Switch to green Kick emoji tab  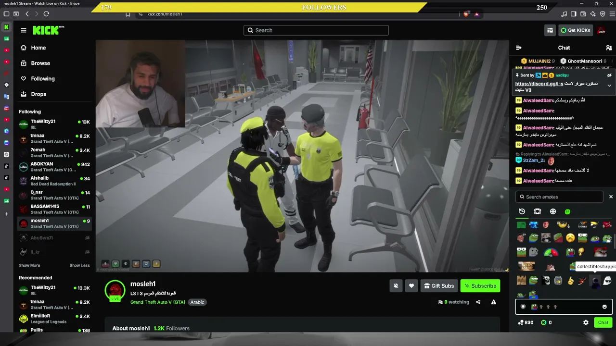567,211
